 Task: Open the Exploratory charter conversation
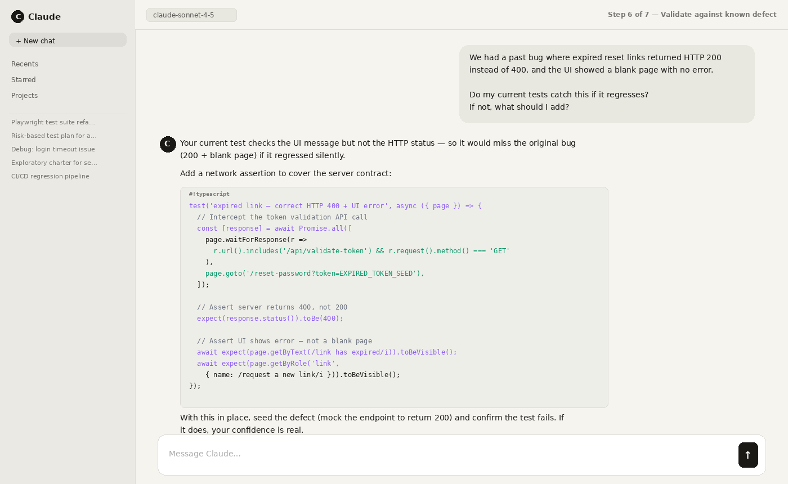pyautogui.click(x=54, y=162)
